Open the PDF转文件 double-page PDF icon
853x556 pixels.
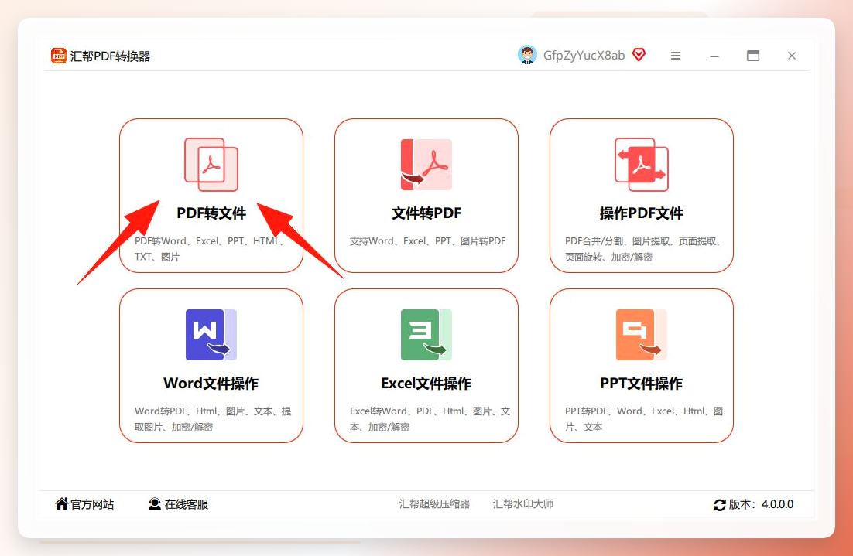(x=211, y=165)
